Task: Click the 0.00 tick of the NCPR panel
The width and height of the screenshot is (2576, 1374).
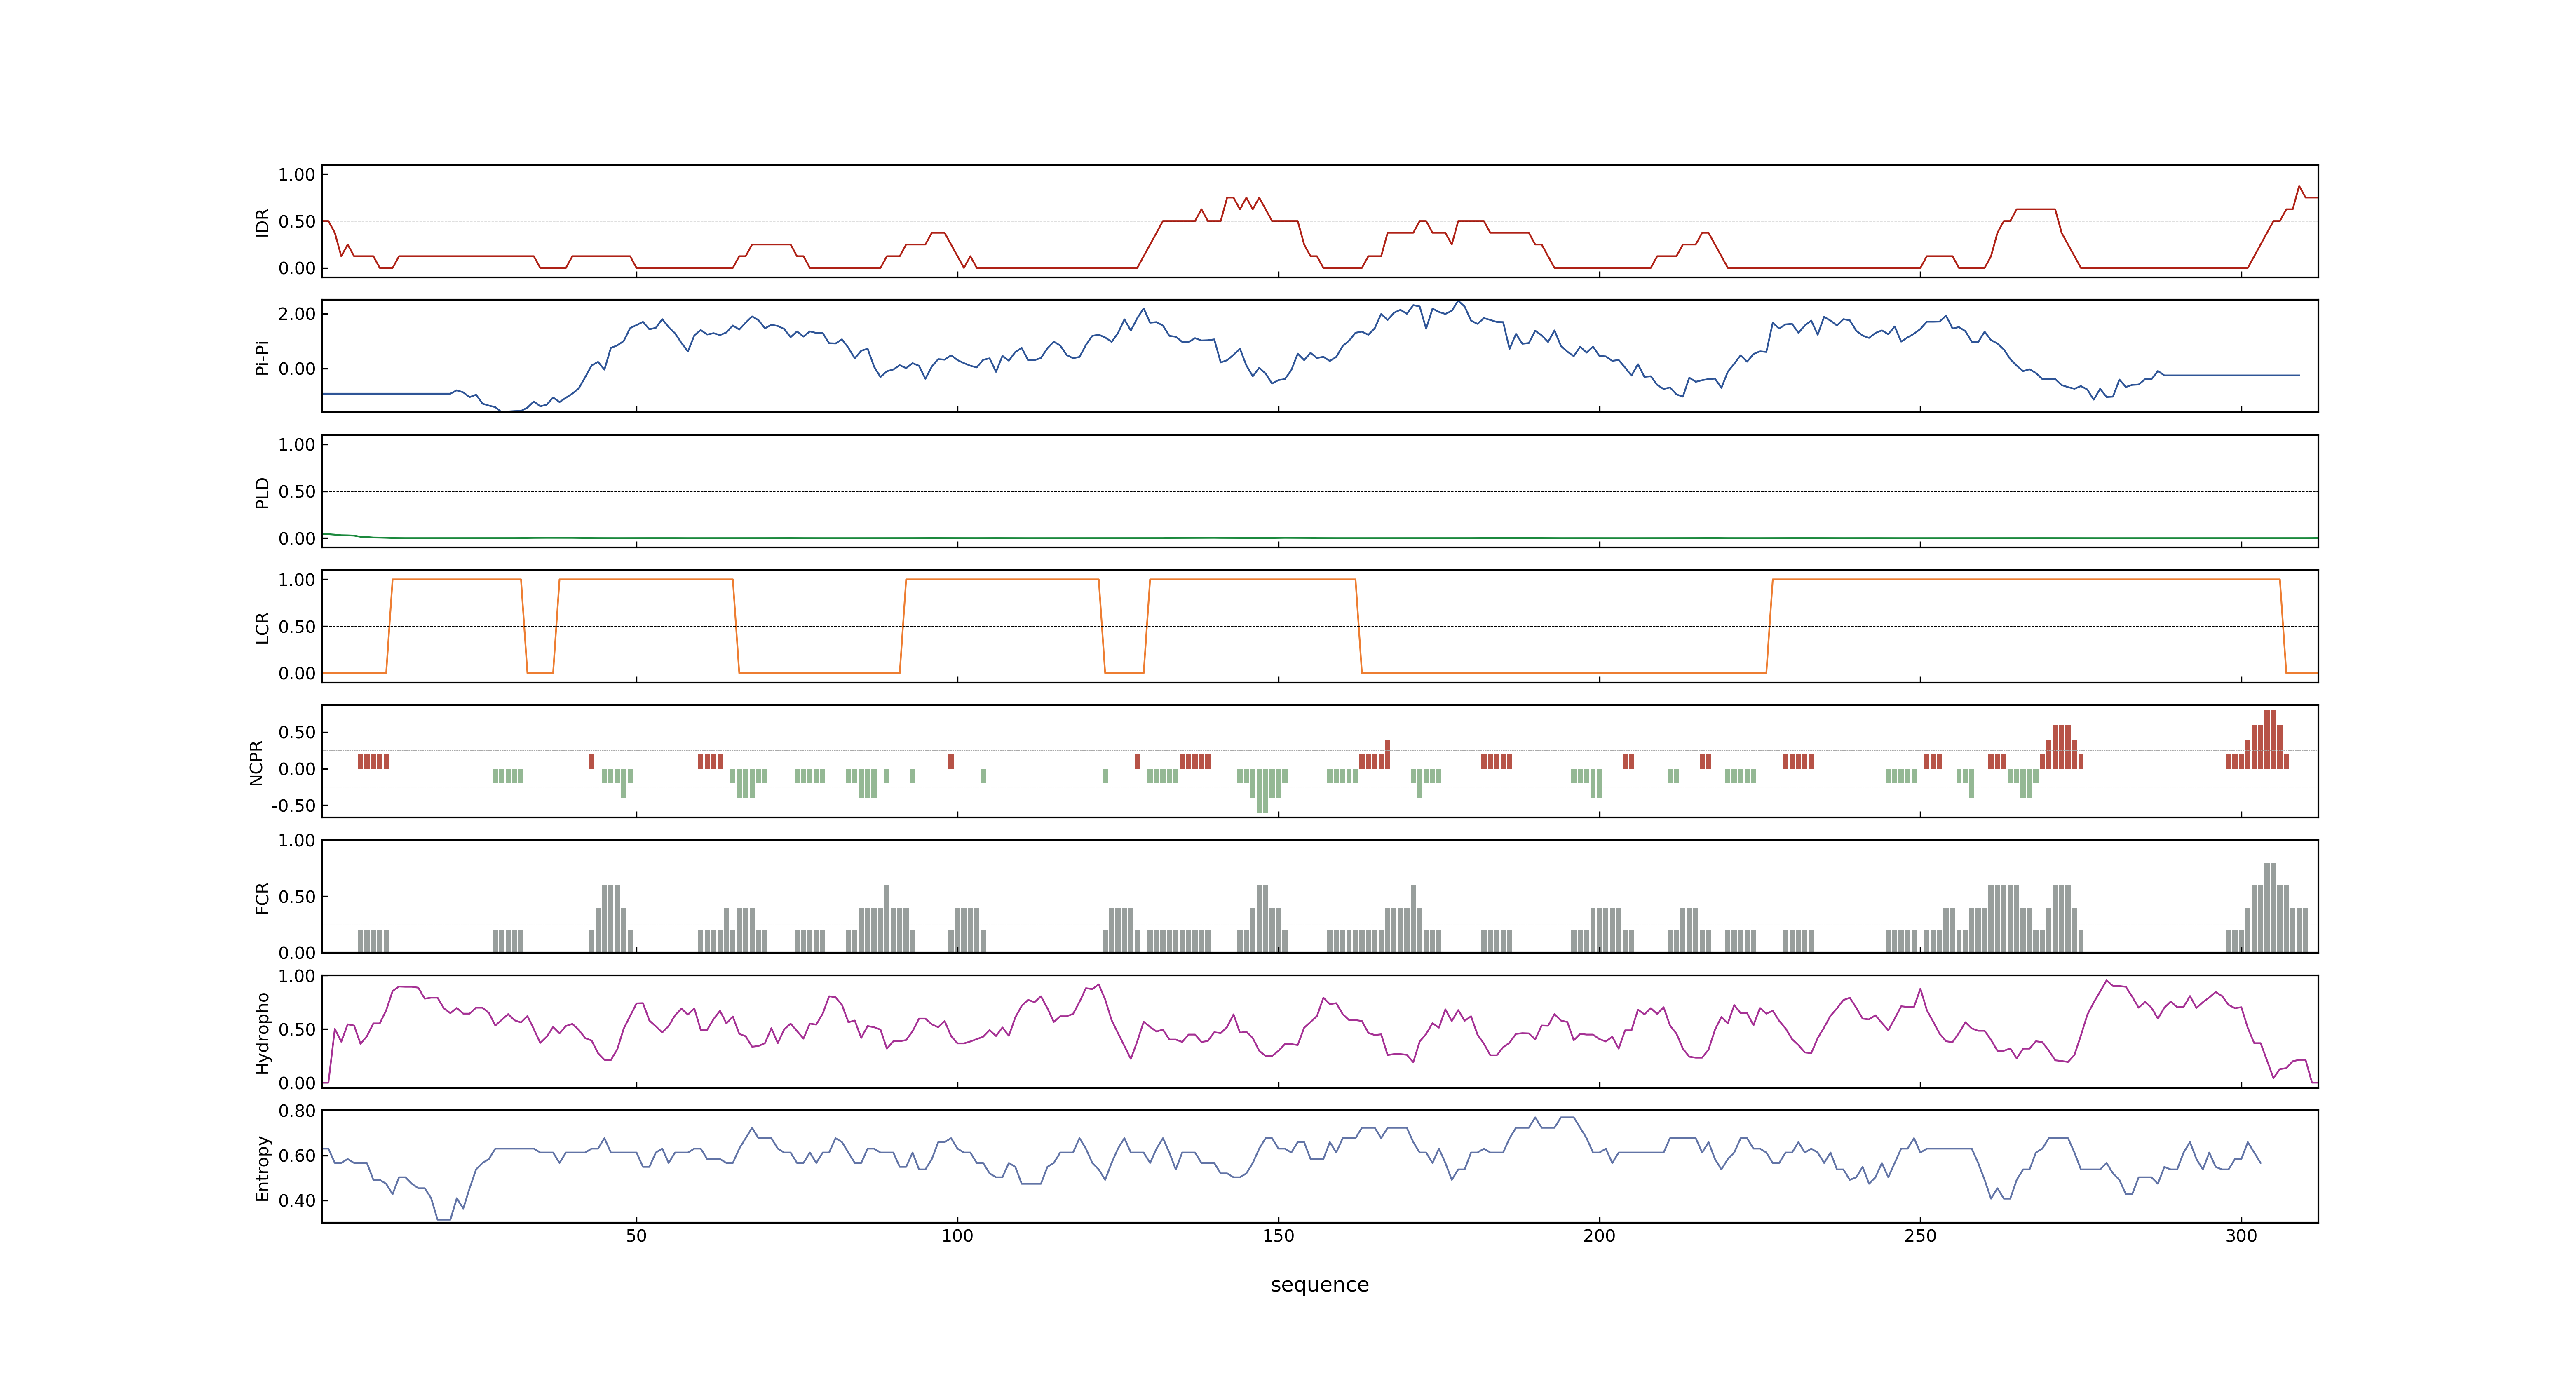Action: 297,769
